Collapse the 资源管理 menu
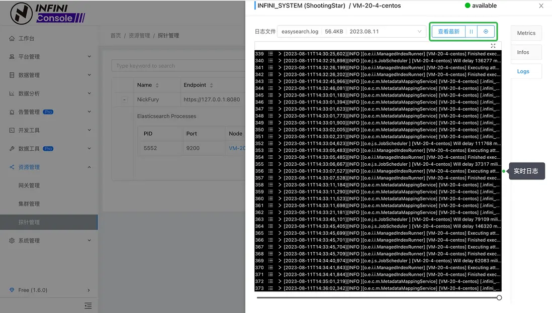 click(x=89, y=167)
